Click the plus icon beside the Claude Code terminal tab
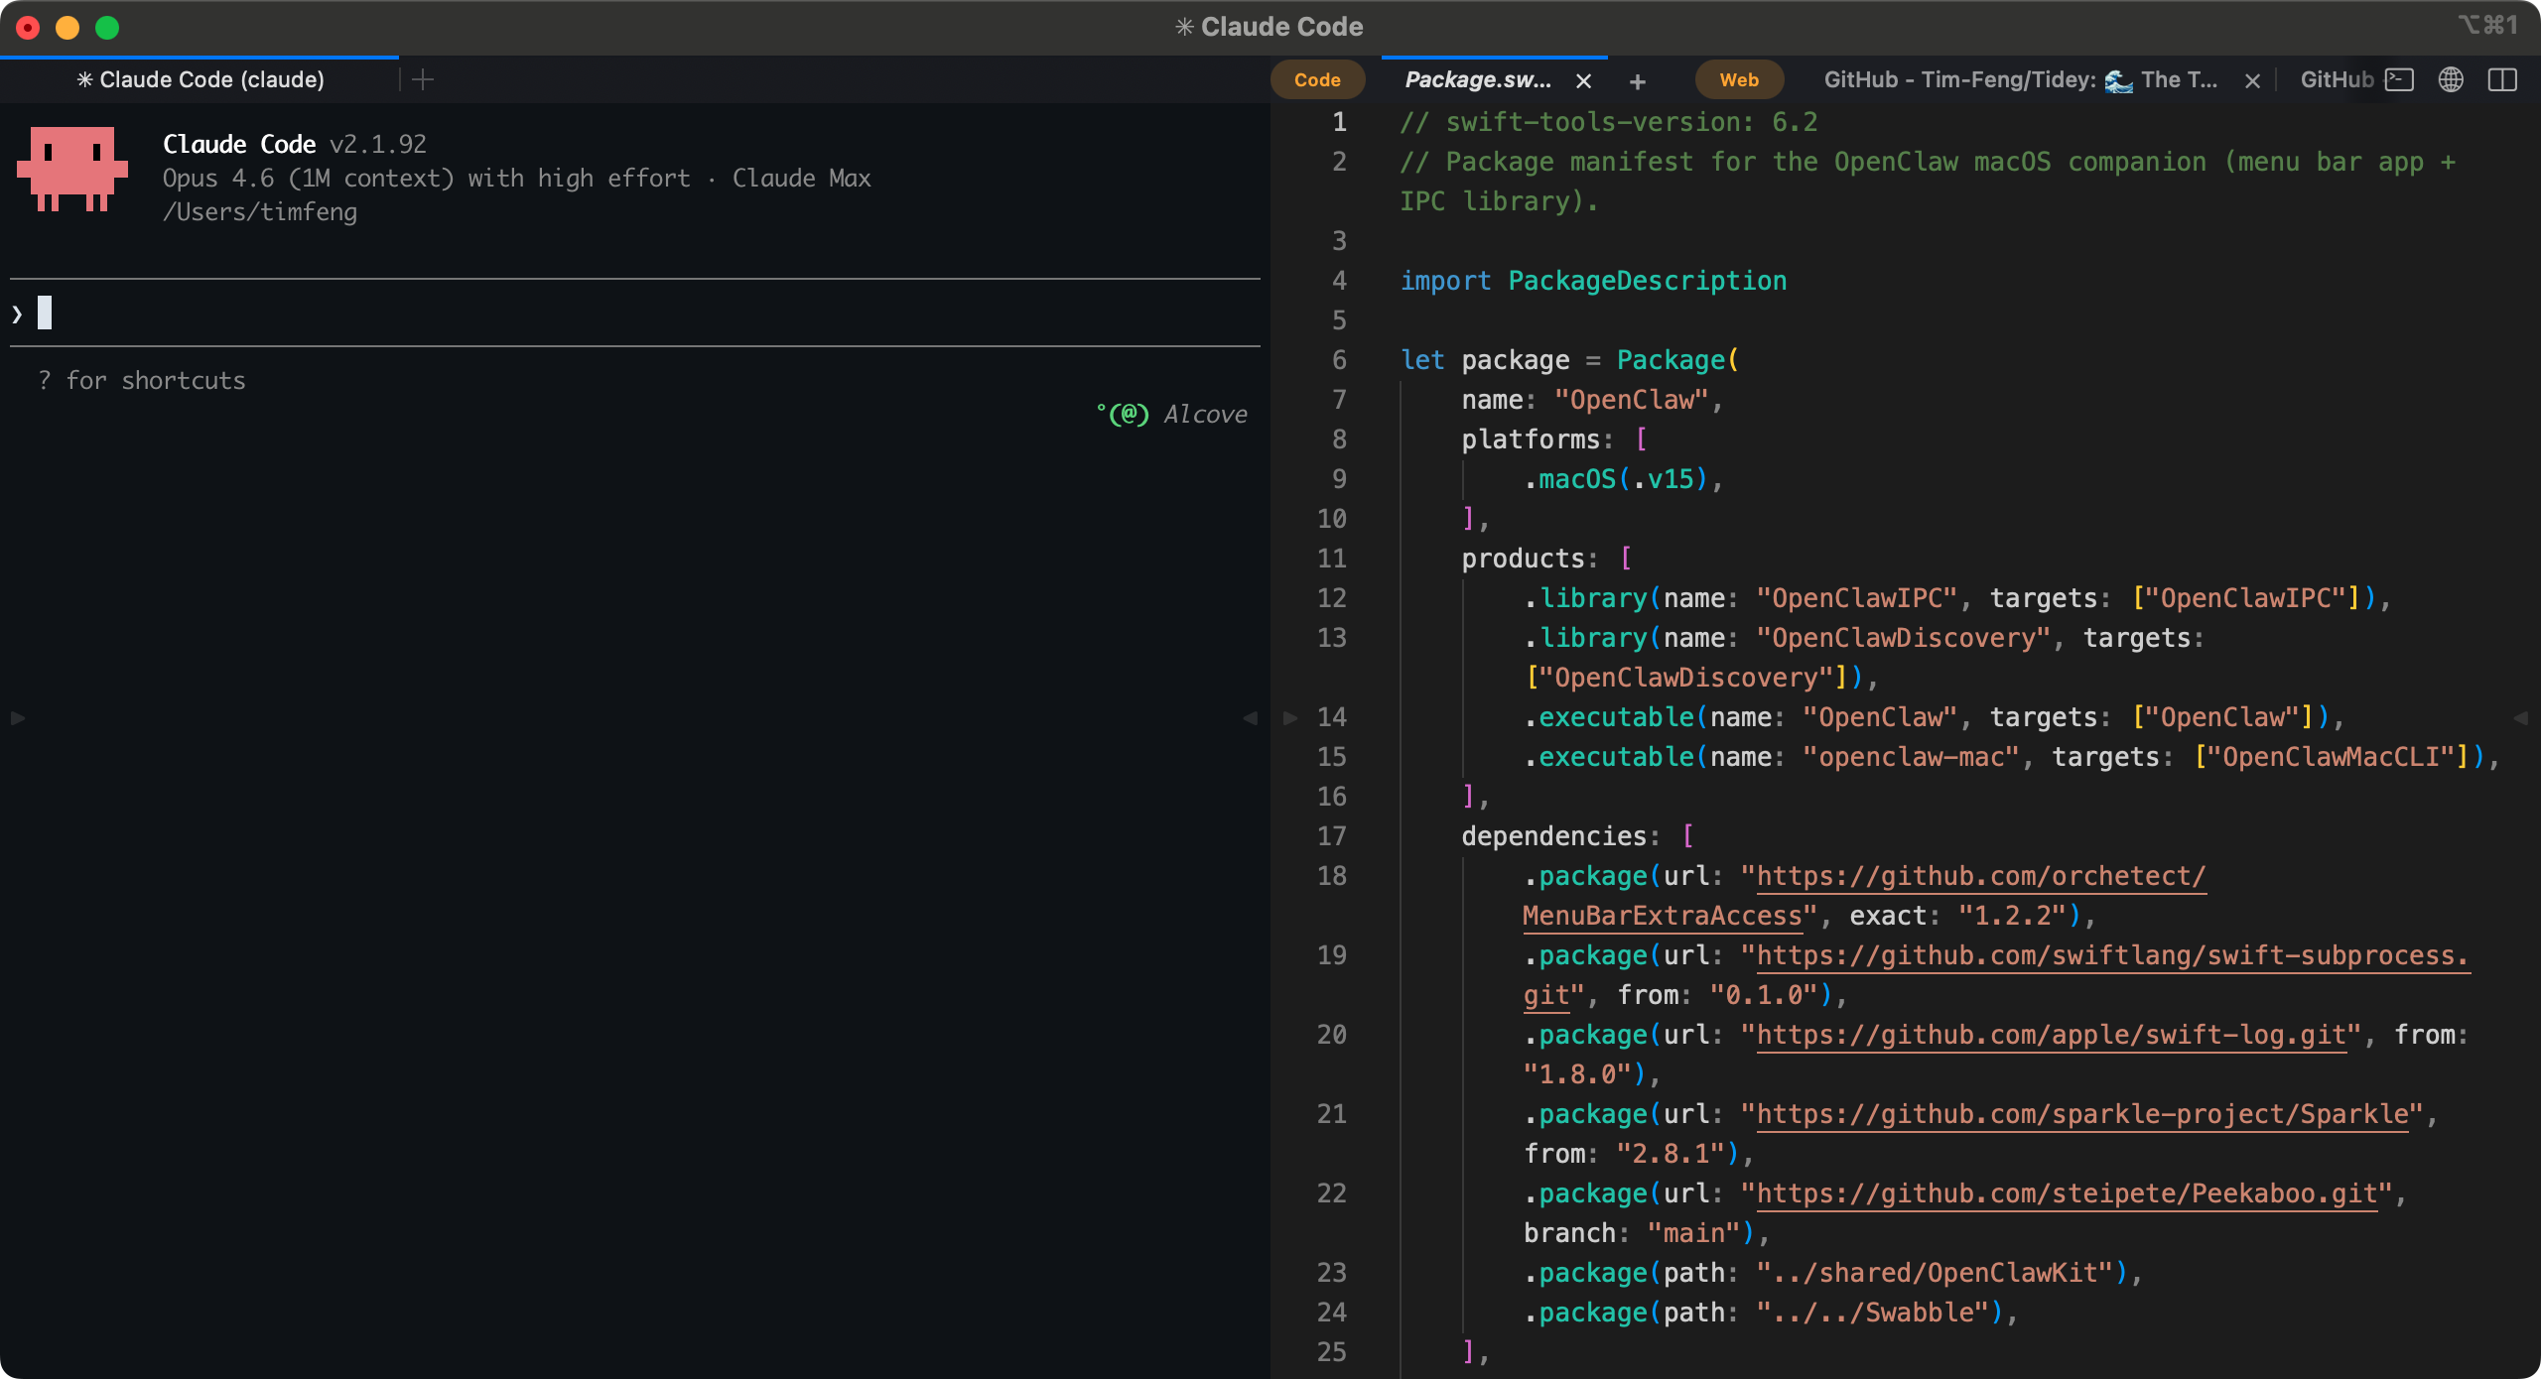Viewport: 2541px width, 1379px height. (421, 80)
